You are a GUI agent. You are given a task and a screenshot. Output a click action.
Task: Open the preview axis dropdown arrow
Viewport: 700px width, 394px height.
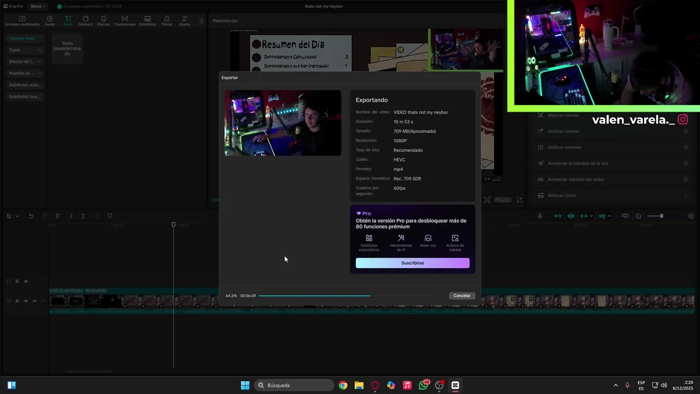pyautogui.click(x=610, y=216)
